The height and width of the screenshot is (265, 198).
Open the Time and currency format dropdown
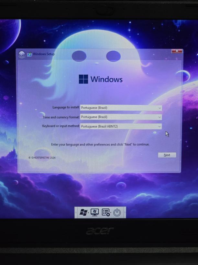(x=121, y=117)
